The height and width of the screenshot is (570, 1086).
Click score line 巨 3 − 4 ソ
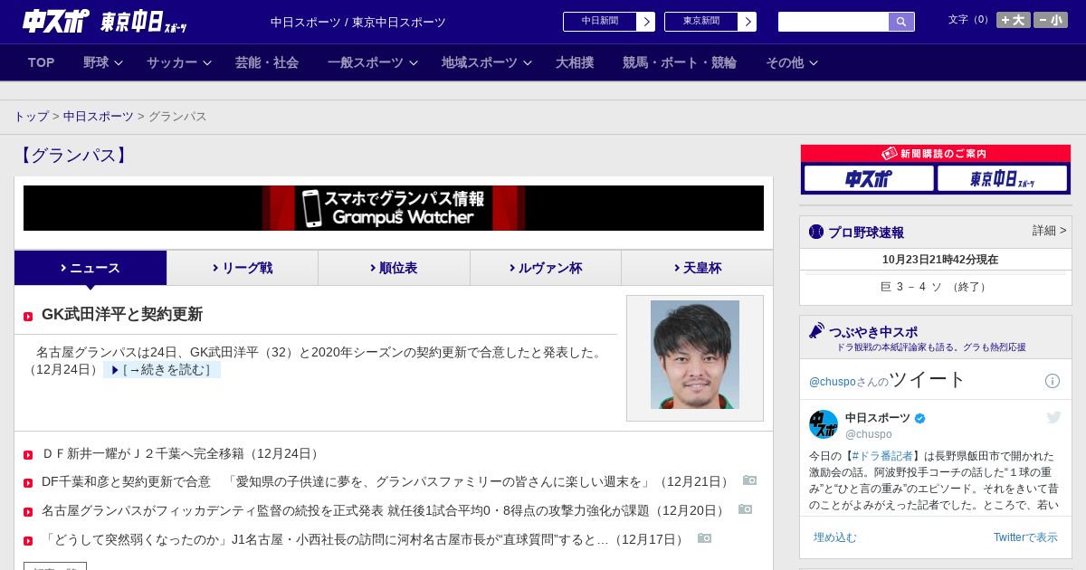click(x=935, y=287)
